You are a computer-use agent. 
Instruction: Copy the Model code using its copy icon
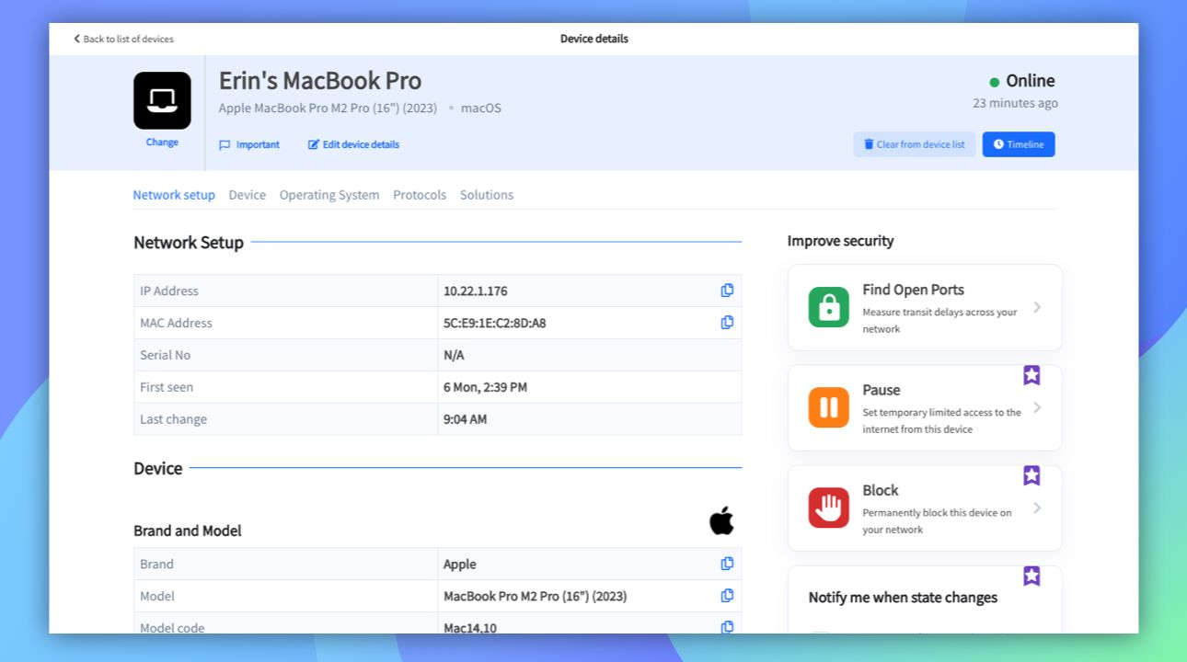click(727, 627)
